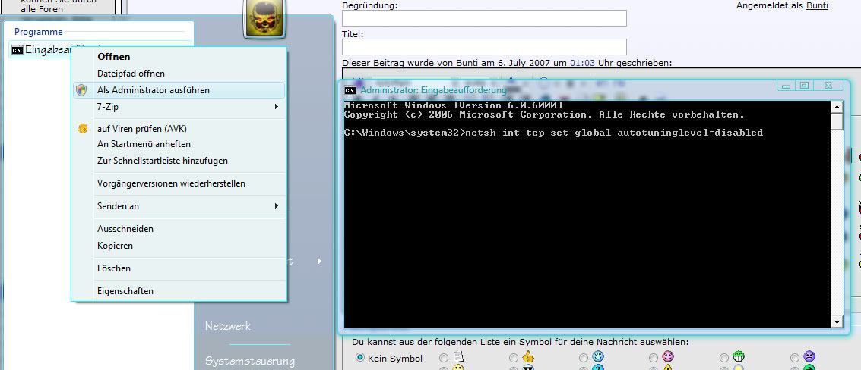861x370 pixels.
Task: Open Systemsteuerung in the start menu
Action: (250, 361)
